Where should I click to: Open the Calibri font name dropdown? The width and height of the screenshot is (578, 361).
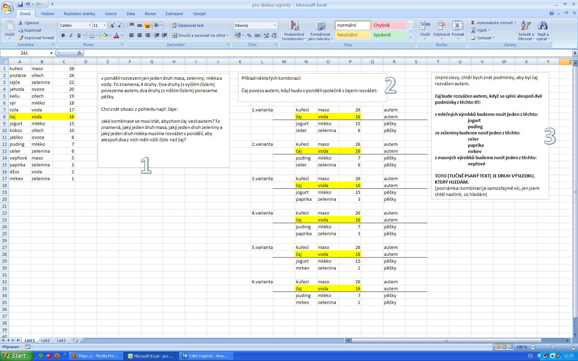tap(90, 25)
